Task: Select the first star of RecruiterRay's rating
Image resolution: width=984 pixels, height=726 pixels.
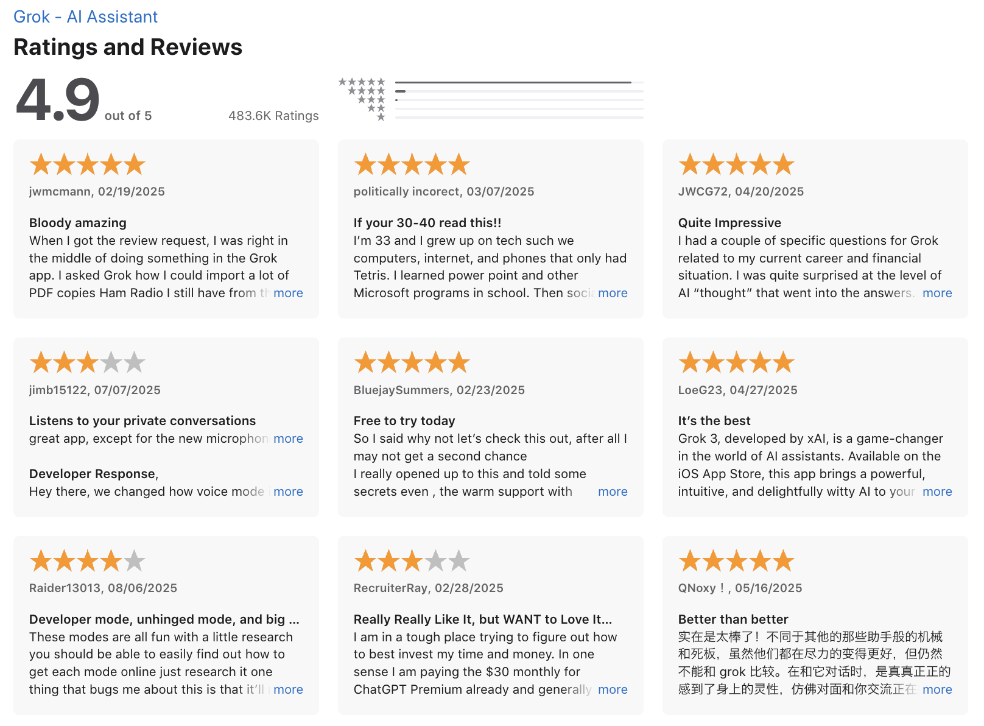Action: [365, 560]
